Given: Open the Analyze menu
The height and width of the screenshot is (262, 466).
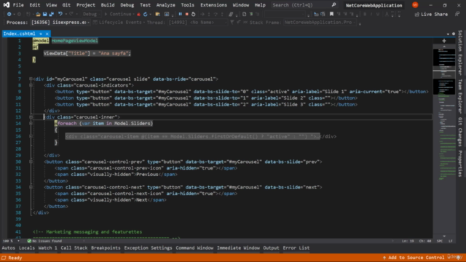Looking at the screenshot, I should (166, 5).
